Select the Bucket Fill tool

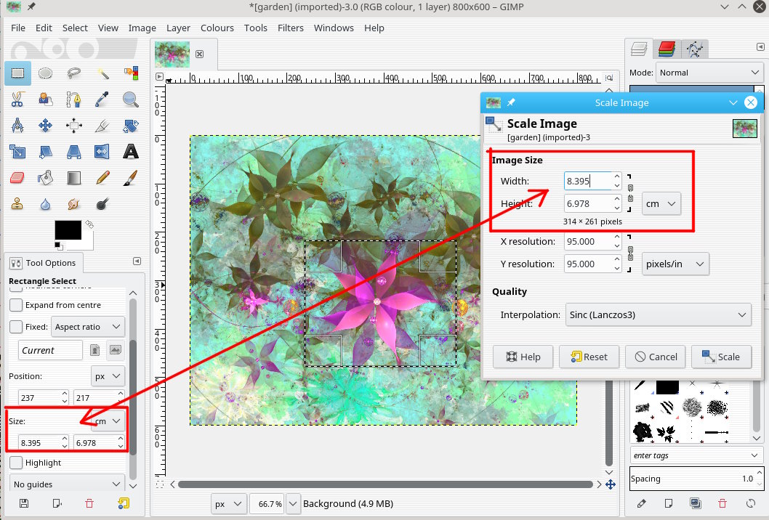[46, 177]
